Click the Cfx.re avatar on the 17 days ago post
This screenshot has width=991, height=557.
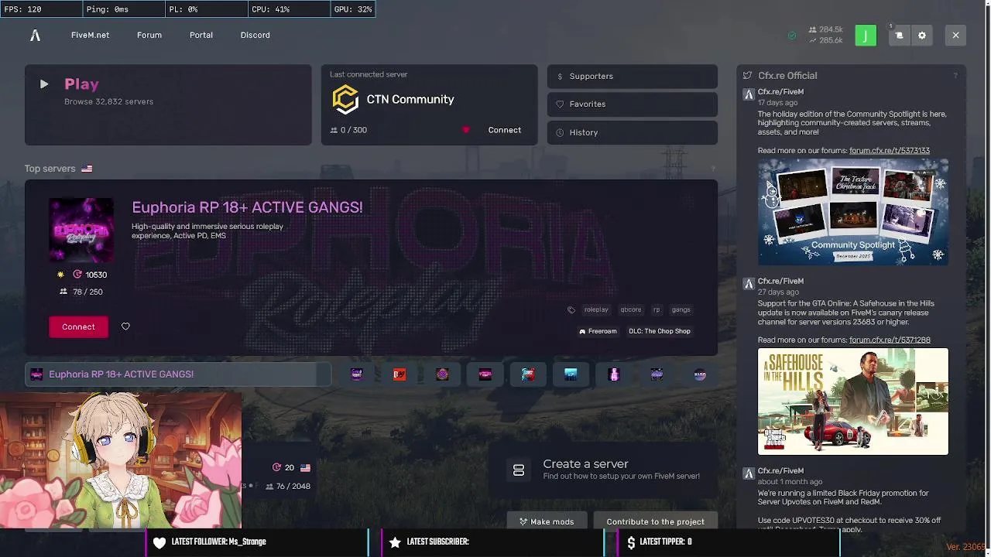(x=749, y=94)
